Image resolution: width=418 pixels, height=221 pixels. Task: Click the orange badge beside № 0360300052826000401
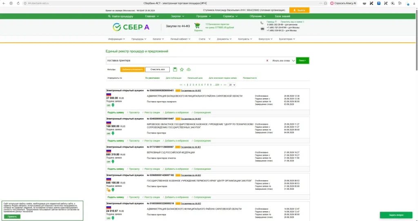178,91
